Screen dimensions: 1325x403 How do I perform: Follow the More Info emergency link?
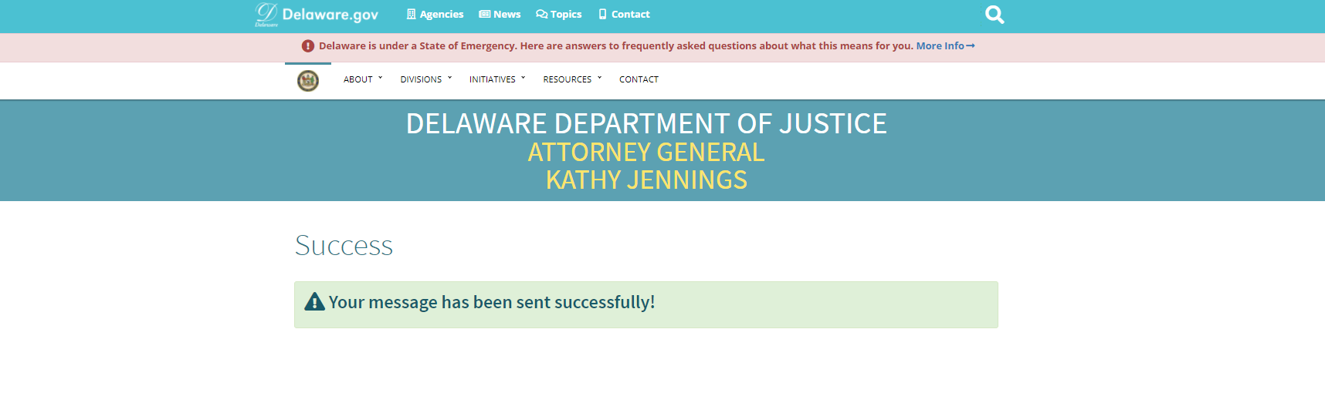(945, 46)
